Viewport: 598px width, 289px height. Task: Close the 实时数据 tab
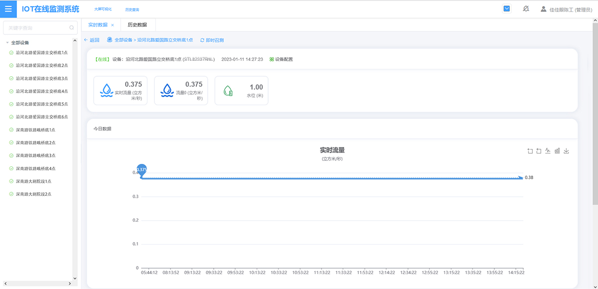[x=113, y=25]
